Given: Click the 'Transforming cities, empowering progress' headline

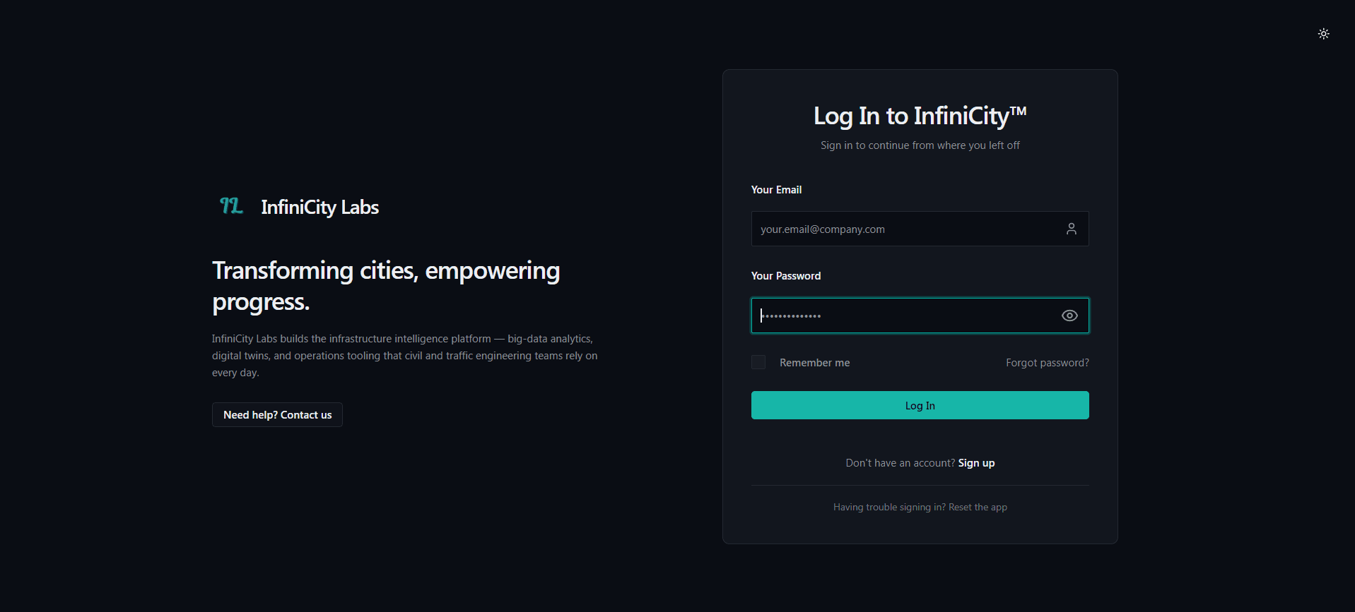Looking at the screenshot, I should [386, 286].
